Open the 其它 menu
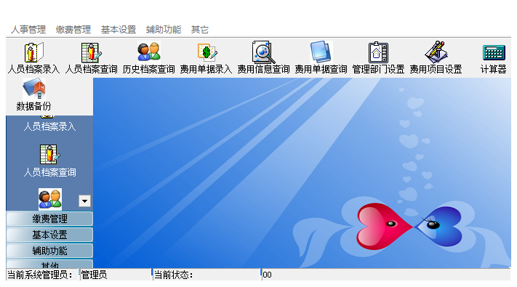The height and width of the screenshot is (287, 517). (x=200, y=30)
